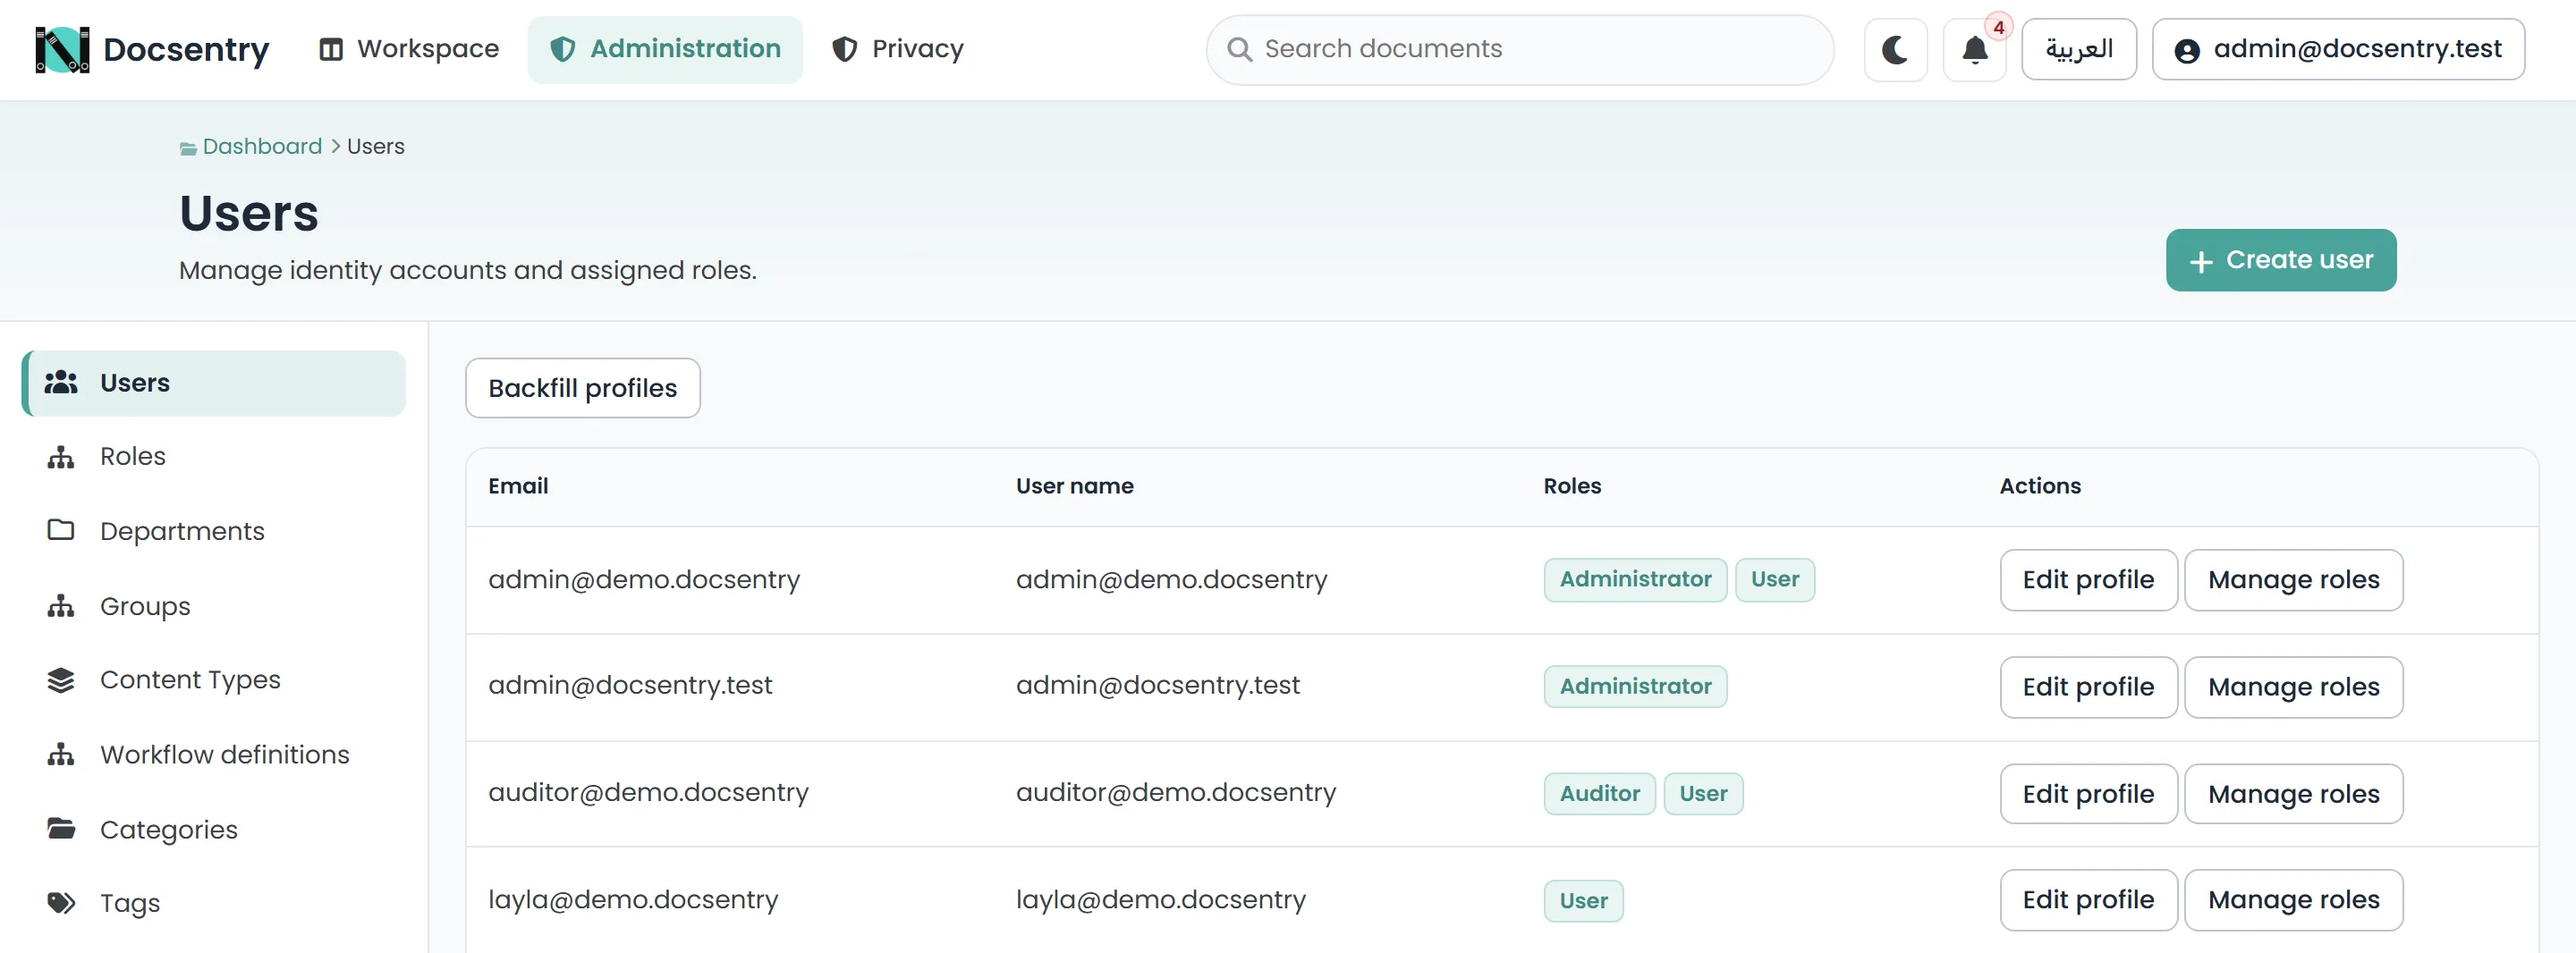The image size is (2576, 953).
Task: Click the Administration shield icon
Action: [563, 49]
